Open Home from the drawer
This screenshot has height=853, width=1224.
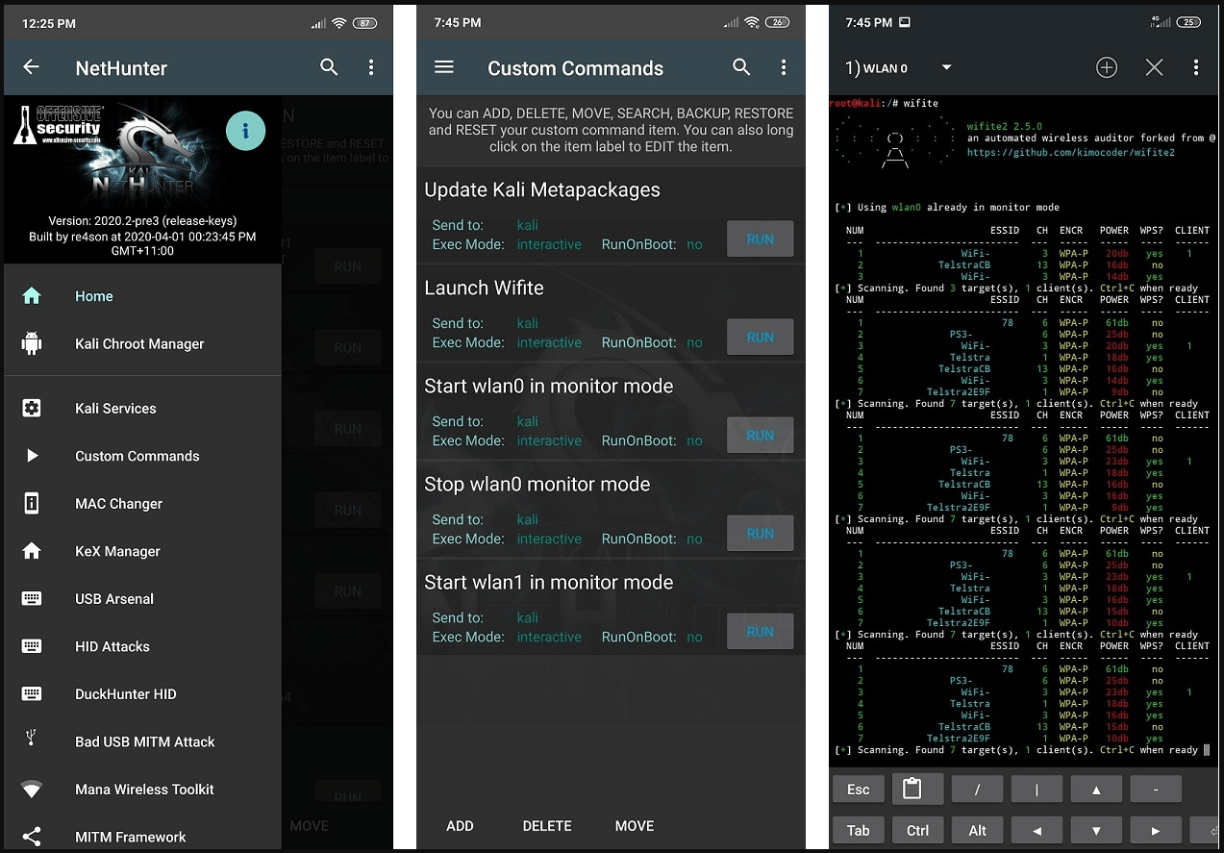pos(142,296)
